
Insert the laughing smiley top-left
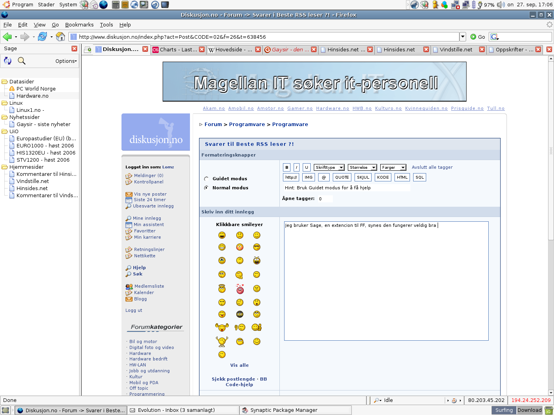[222, 235]
